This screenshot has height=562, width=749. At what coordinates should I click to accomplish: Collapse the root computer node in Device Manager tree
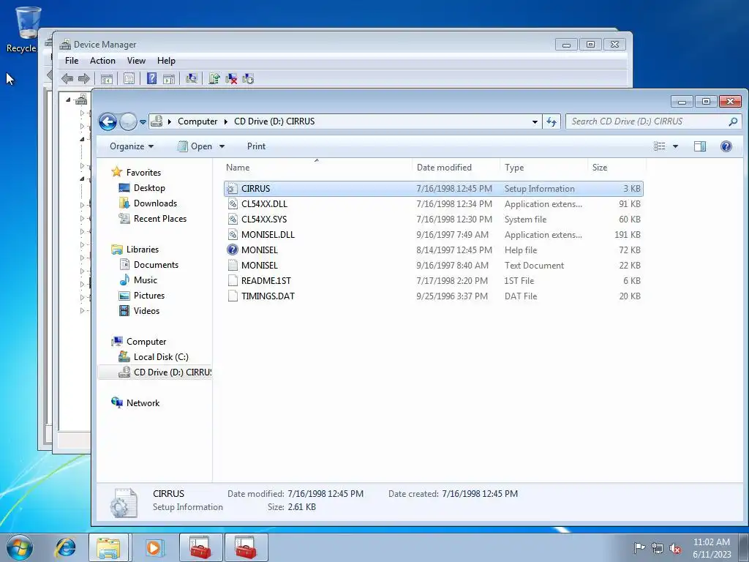[x=68, y=100]
